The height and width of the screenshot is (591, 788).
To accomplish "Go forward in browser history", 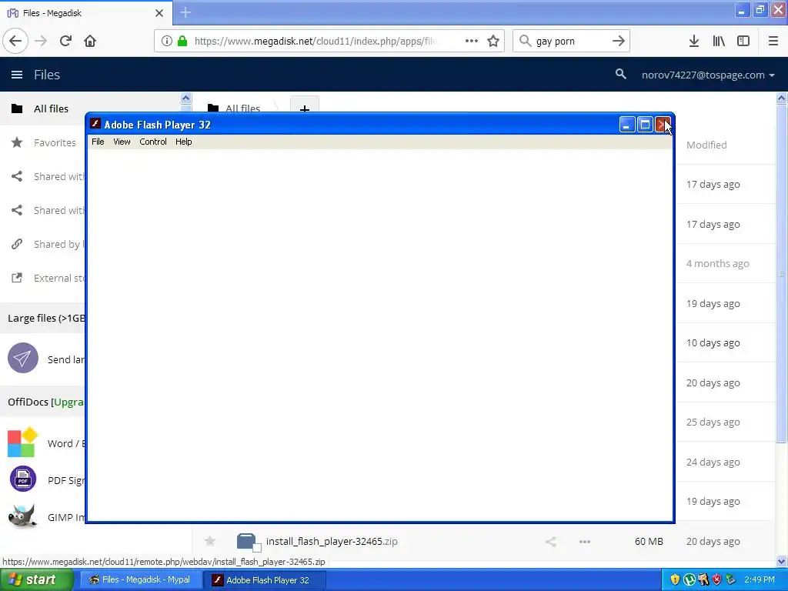I will coord(42,41).
